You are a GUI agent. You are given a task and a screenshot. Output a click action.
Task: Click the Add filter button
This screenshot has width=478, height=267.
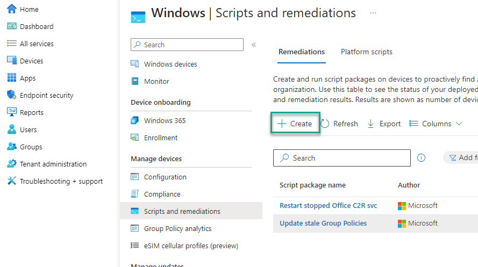(461, 158)
